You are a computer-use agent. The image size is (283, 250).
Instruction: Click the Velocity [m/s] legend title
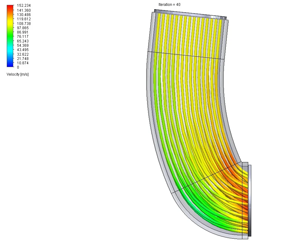(17, 74)
